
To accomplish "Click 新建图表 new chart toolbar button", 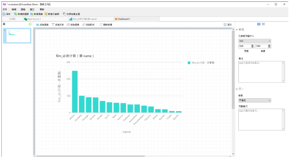I will (x=37, y=14).
